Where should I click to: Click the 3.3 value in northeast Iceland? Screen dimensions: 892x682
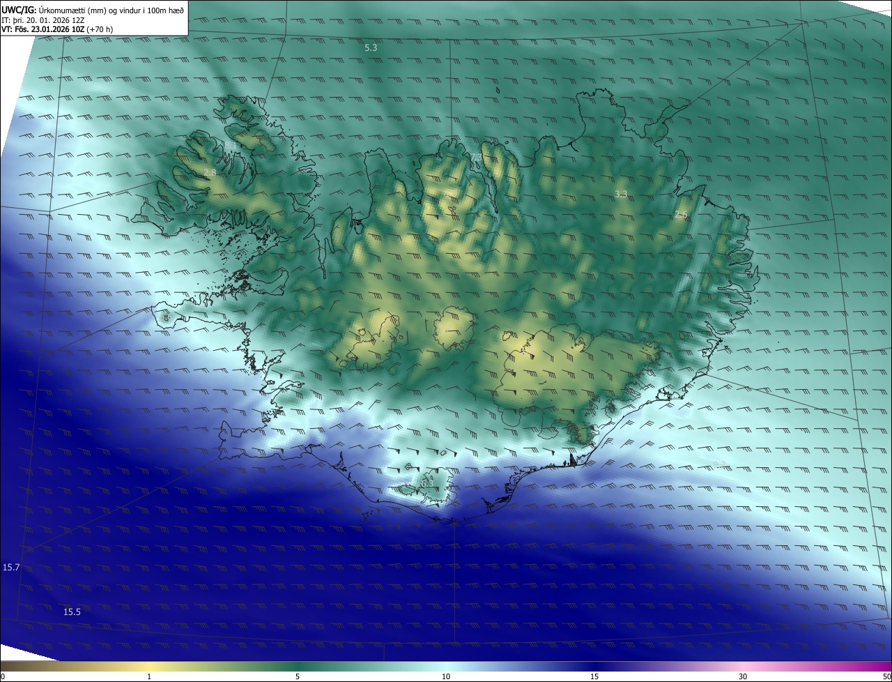(621, 195)
